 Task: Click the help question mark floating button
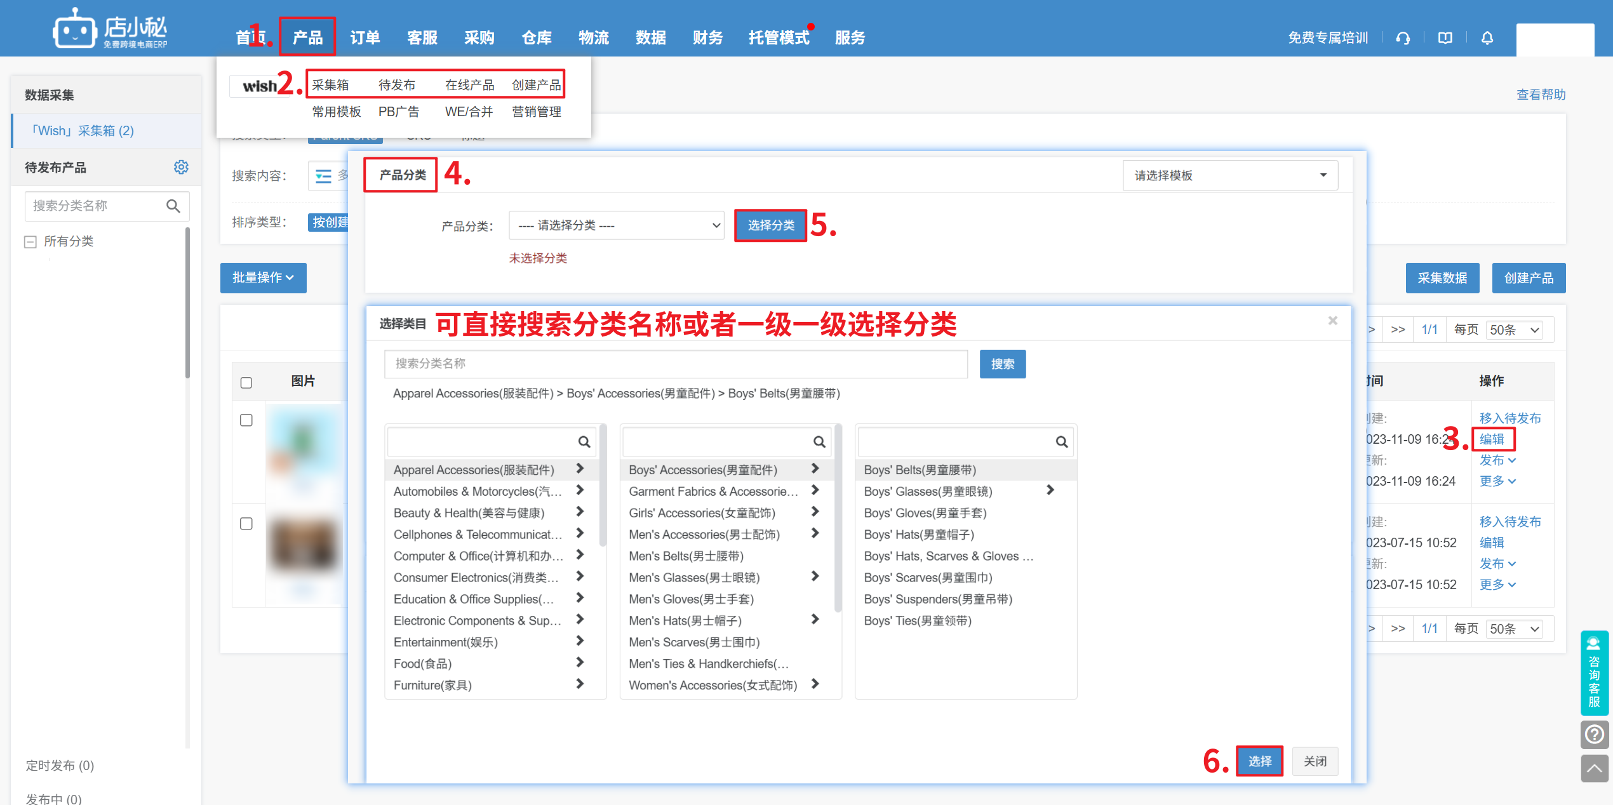(x=1595, y=735)
